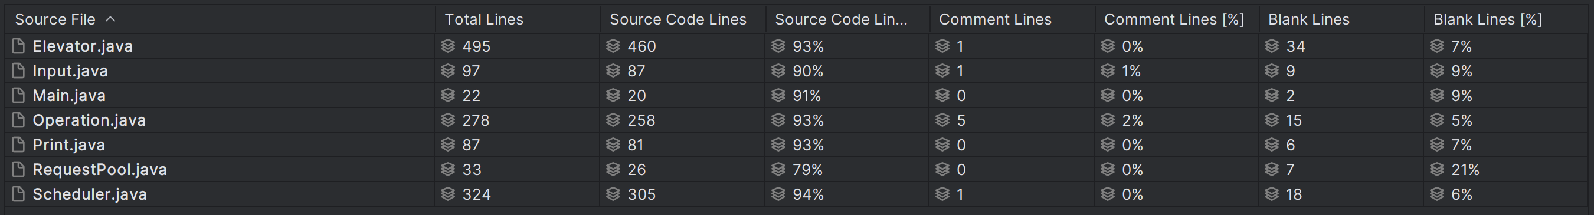
Task: Click the stack icon beside Operation.java comment lines 5
Action: click(x=942, y=120)
